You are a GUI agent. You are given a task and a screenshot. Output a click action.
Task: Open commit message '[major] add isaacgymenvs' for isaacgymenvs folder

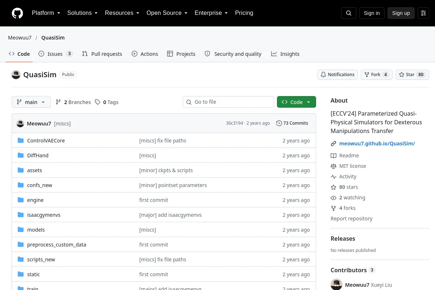(170, 215)
